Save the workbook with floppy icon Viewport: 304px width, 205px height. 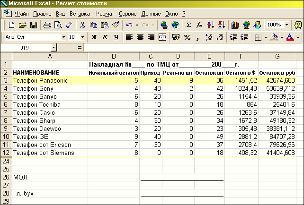tap(34, 25)
